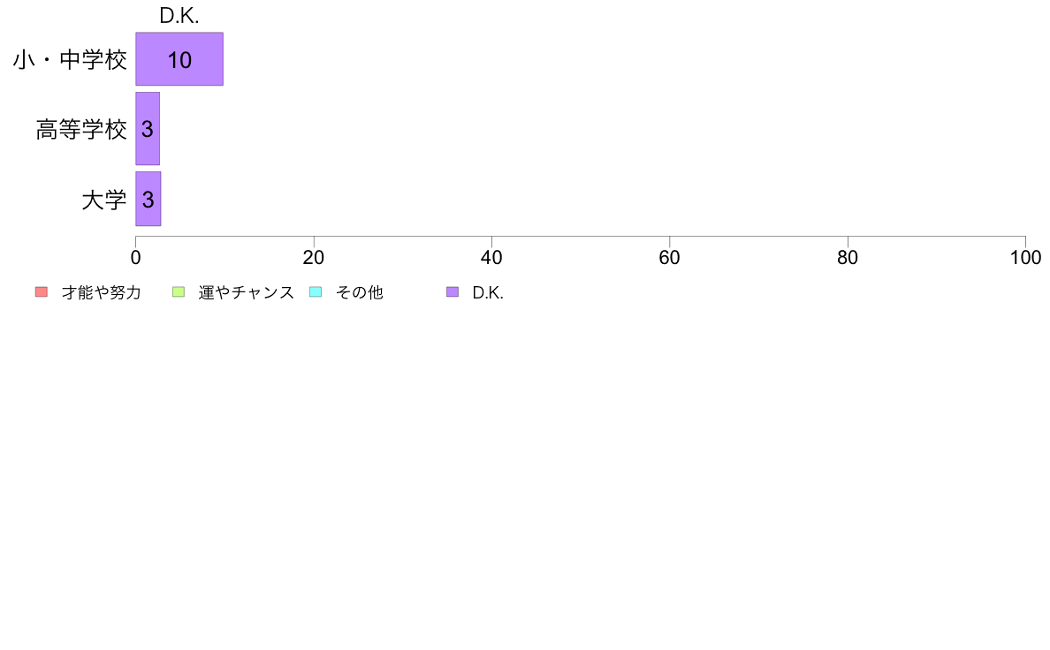Image resolution: width=1050 pixels, height=650 pixels.
Task: Click the cyan その他 legend swatch
Action: click(316, 291)
